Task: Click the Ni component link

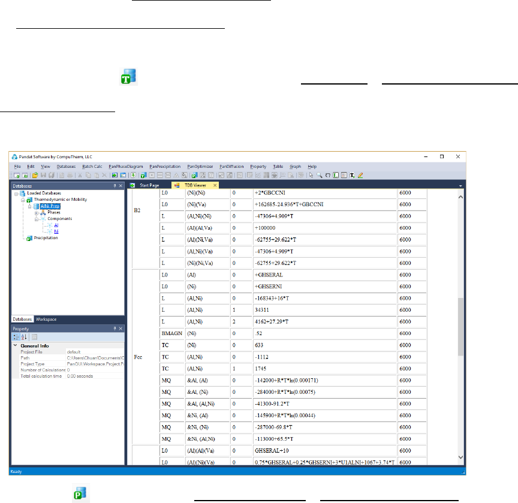Action: (56, 231)
